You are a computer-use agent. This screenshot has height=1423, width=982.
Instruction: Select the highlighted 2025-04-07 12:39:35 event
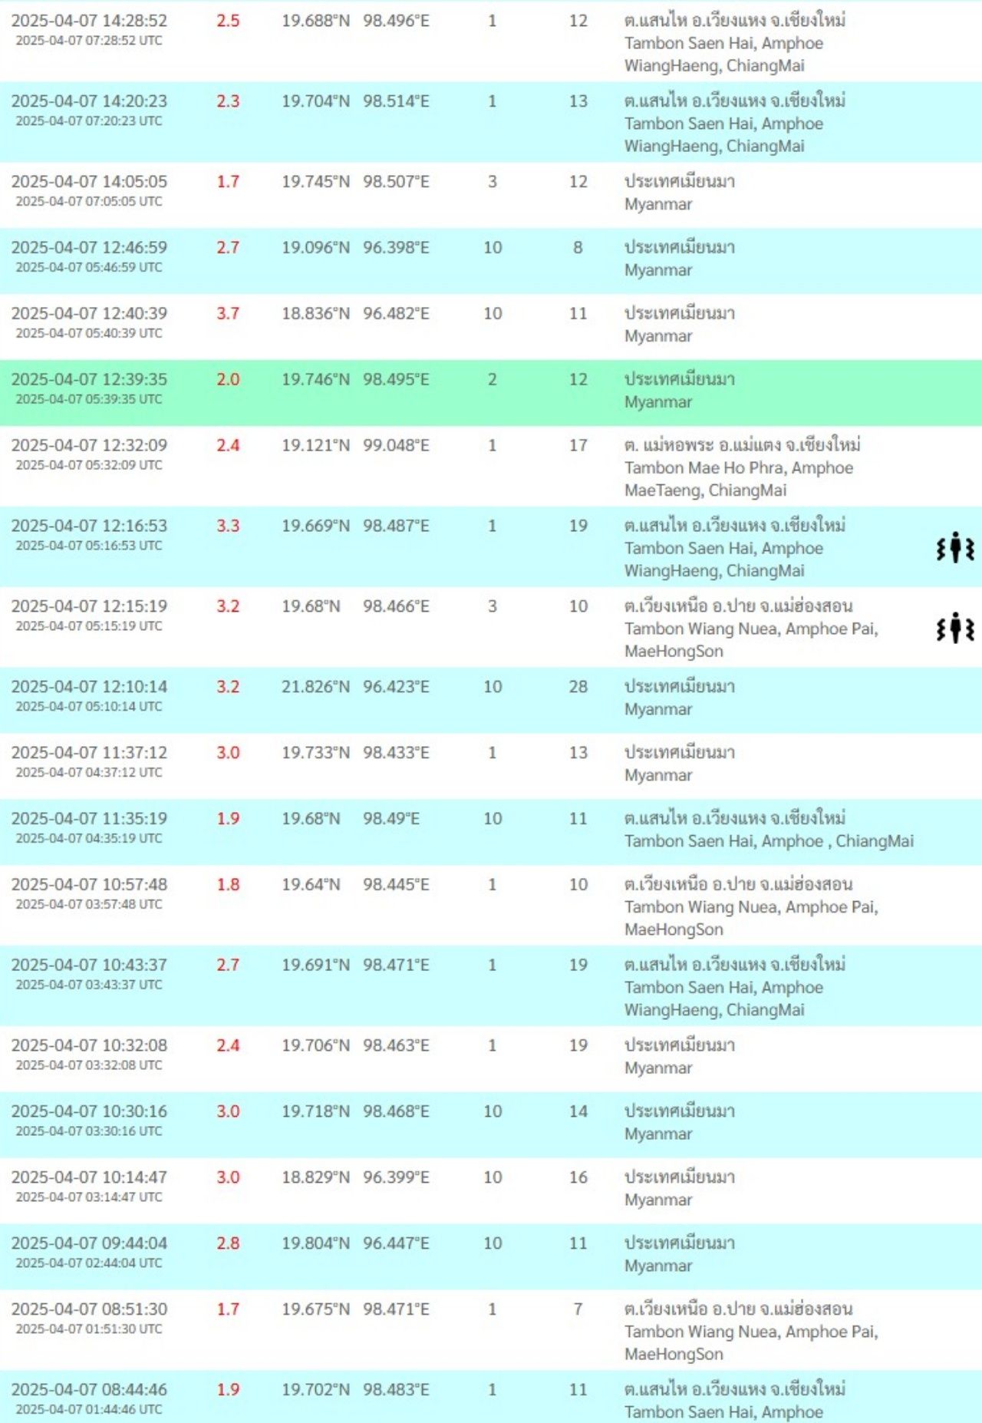point(491,392)
